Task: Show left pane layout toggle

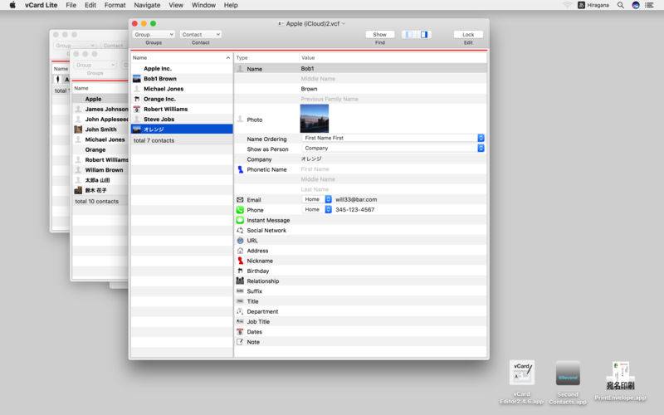Action: coord(409,34)
